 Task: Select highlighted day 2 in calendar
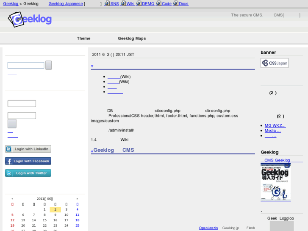coord(55,209)
